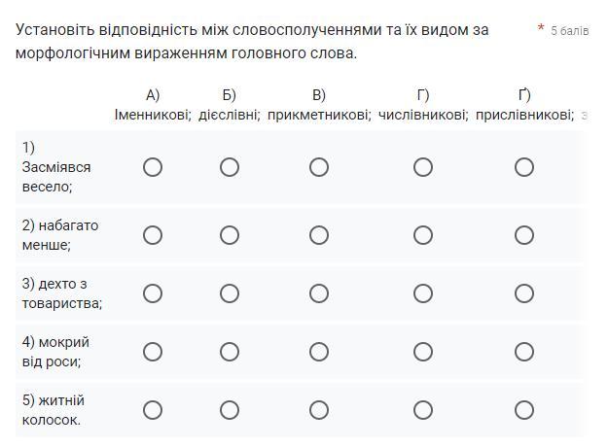Mark В) прикметникові for дехто з товариства
608x447 pixels.
[319, 293]
